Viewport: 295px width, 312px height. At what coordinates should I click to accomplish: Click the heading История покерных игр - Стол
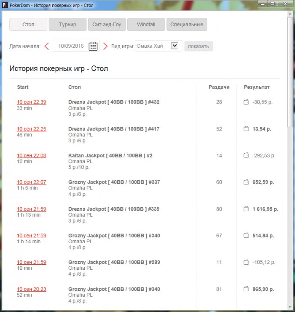59,69
